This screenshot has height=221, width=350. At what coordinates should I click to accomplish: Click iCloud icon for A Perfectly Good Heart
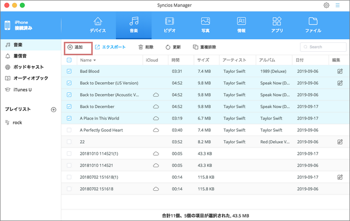click(156, 130)
